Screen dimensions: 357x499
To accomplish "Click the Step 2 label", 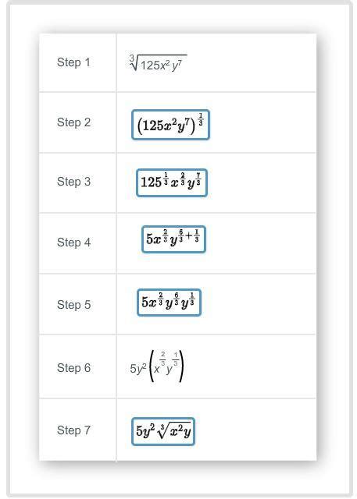I will point(73,122).
